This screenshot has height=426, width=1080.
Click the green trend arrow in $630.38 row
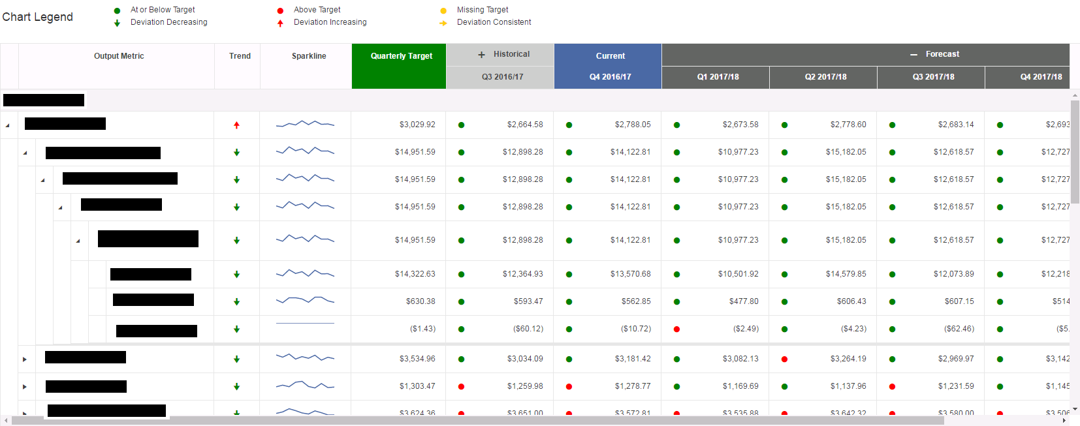pos(236,302)
